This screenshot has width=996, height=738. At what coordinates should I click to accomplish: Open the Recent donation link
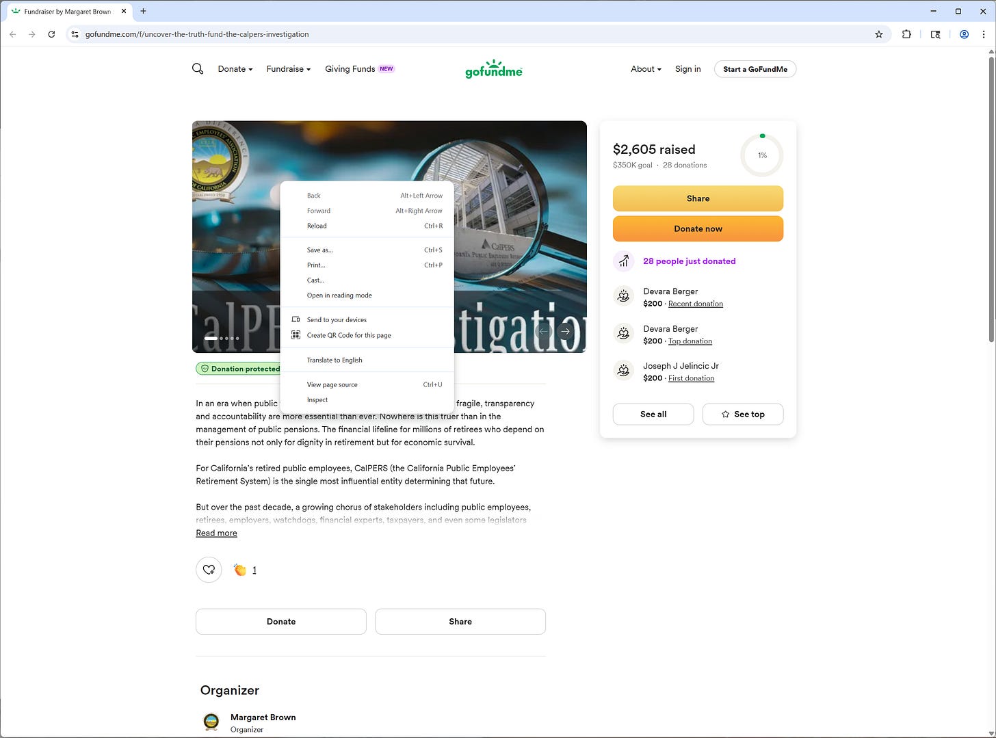[696, 304]
